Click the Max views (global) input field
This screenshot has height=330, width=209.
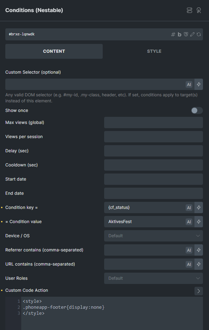tap(153, 123)
